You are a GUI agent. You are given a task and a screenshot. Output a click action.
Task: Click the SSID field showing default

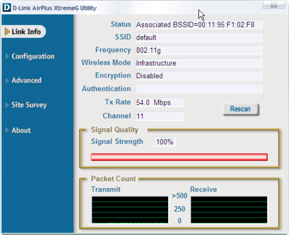199,37
